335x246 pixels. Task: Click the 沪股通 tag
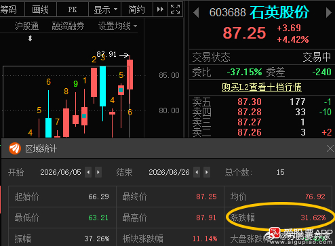pyautogui.click(x=26, y=26)
